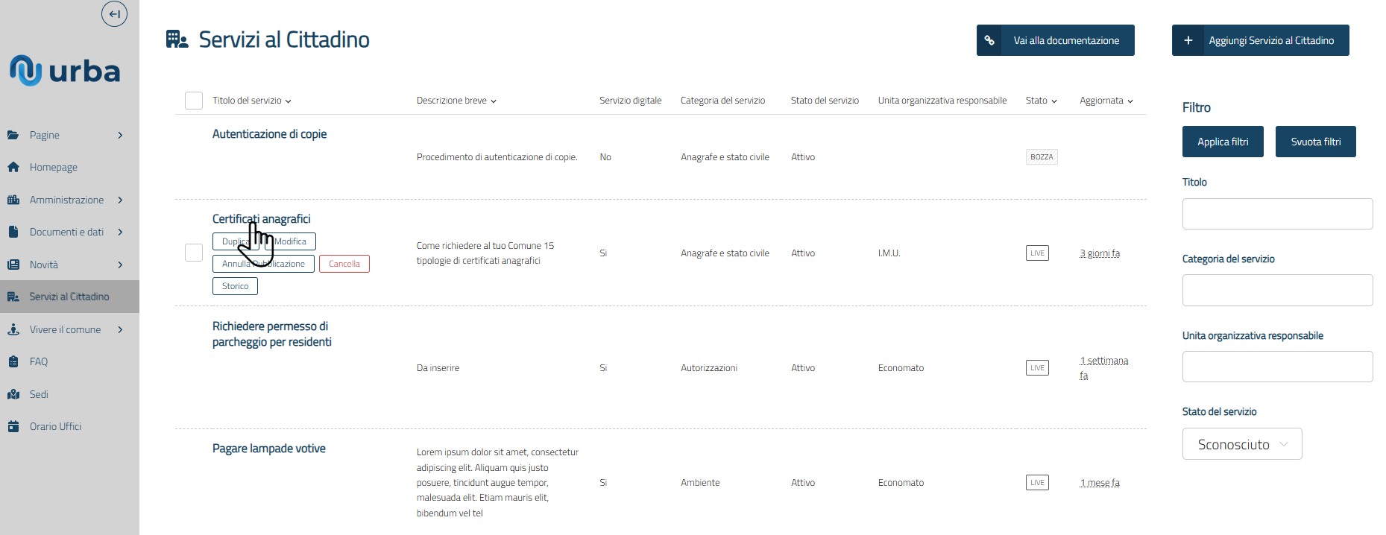Screen dimensions: 1386x535
Task: Toggle the select-all checkbox in table header
Action: point(194,101)
